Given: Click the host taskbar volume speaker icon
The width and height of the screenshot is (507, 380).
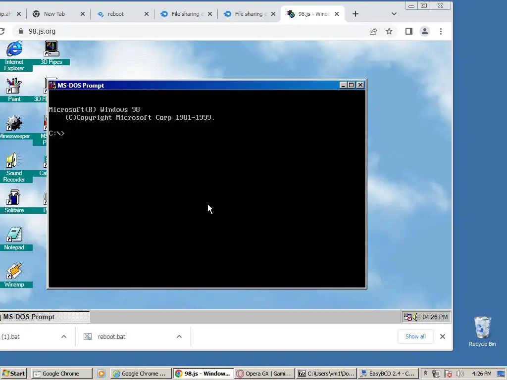Looking at the screenshot, I should tap(460, 374).
